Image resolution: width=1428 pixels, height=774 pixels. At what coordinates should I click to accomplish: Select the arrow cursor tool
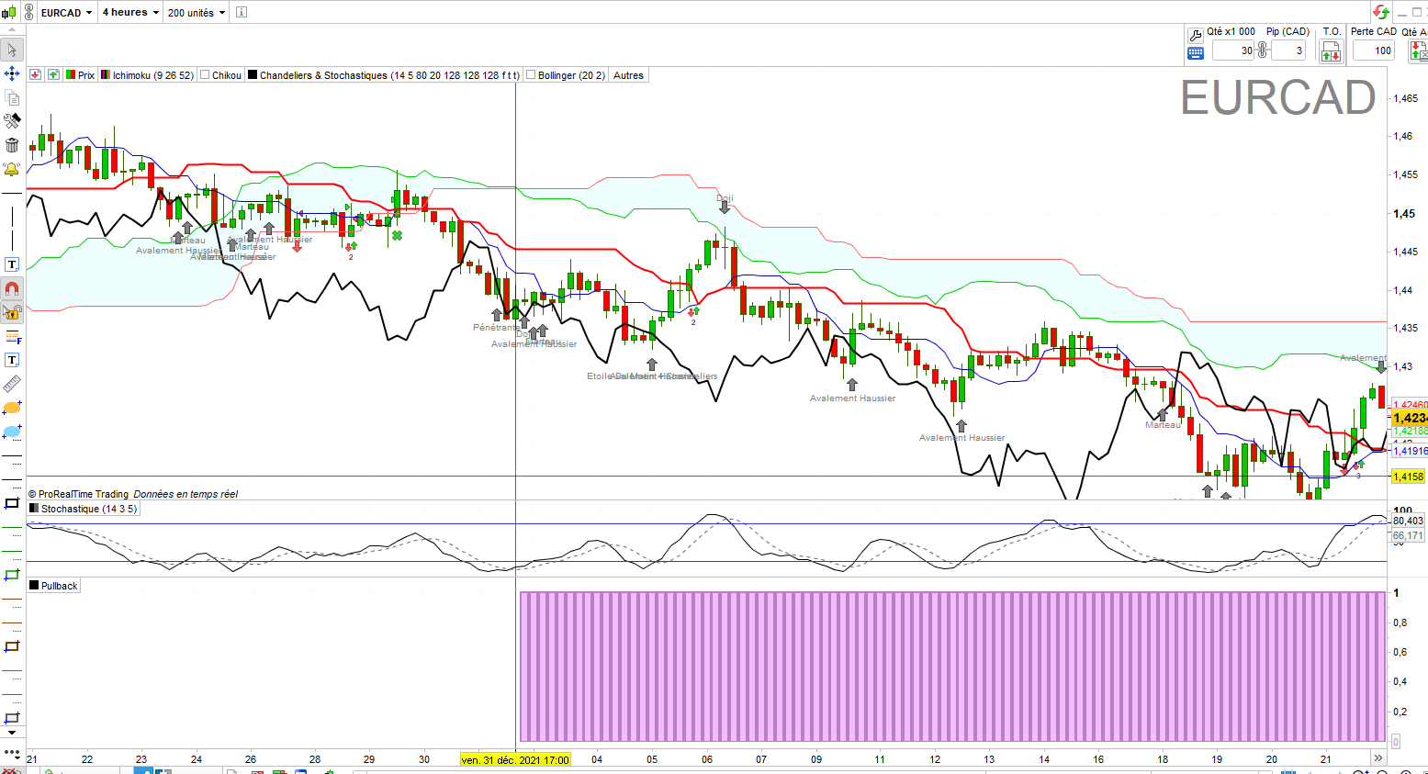tap(12, 50)
